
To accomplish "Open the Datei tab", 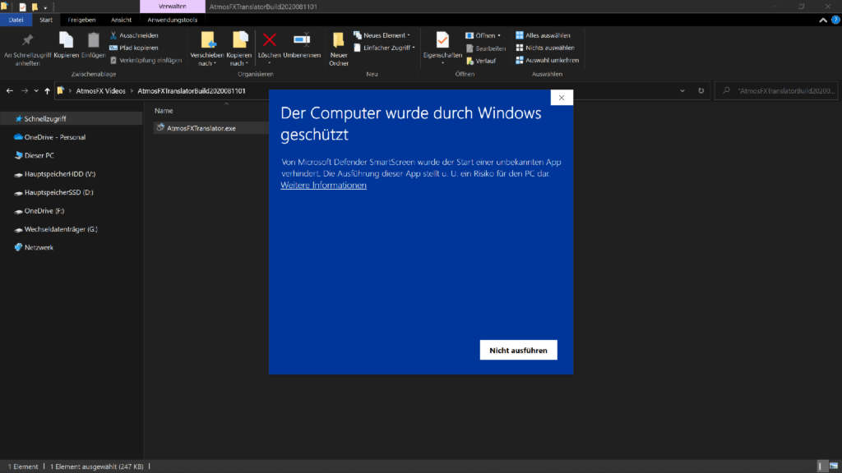I will [16, 20].
